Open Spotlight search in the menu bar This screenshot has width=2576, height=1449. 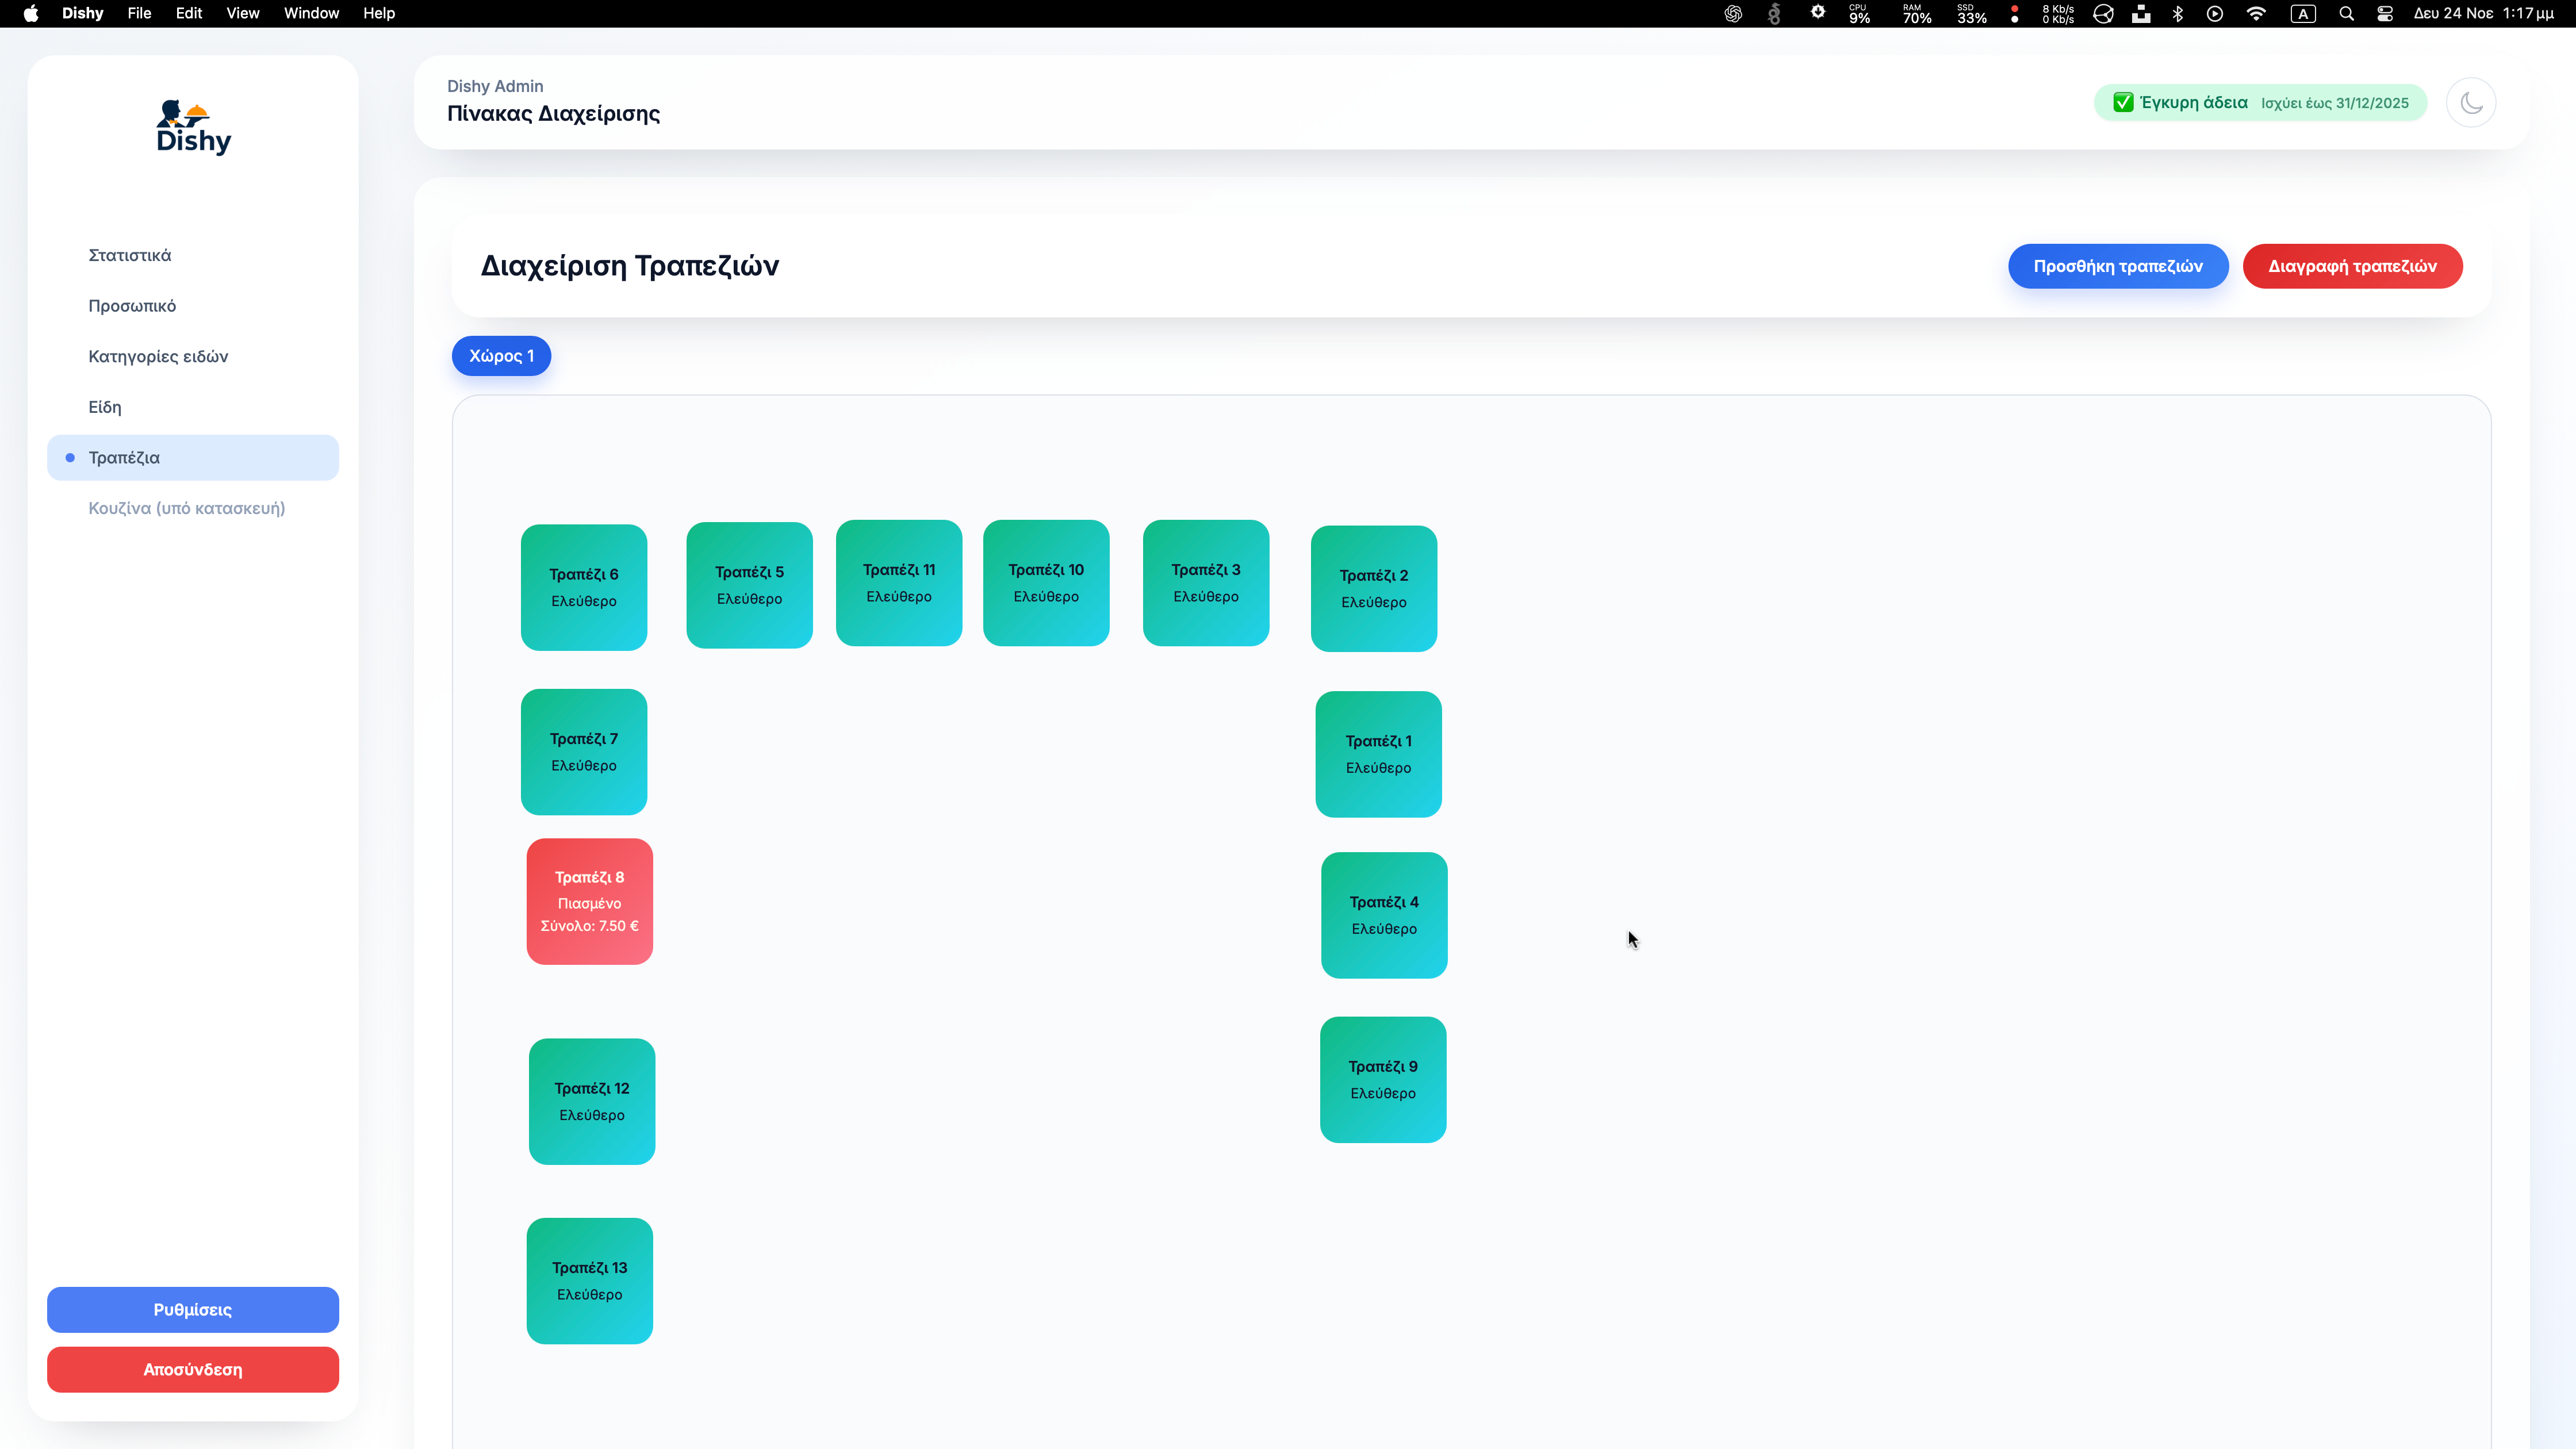2347,13
